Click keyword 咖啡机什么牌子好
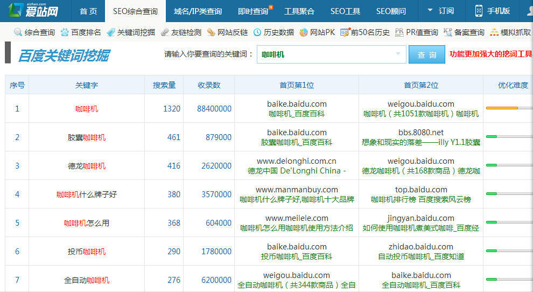 [x=87, y=194]
